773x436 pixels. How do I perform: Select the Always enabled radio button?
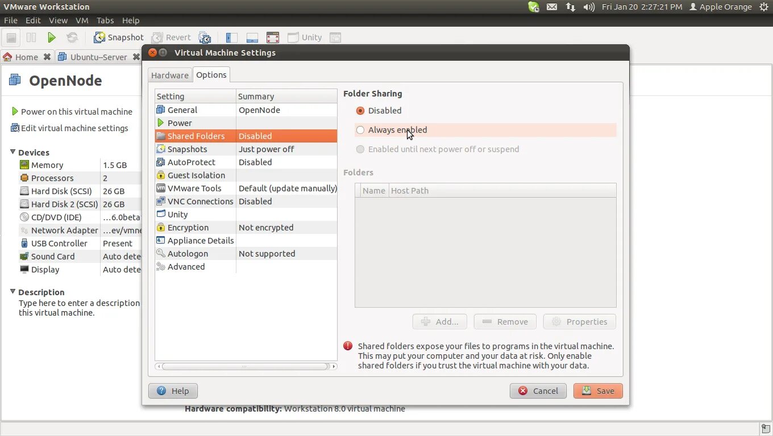tap(360, 130)
